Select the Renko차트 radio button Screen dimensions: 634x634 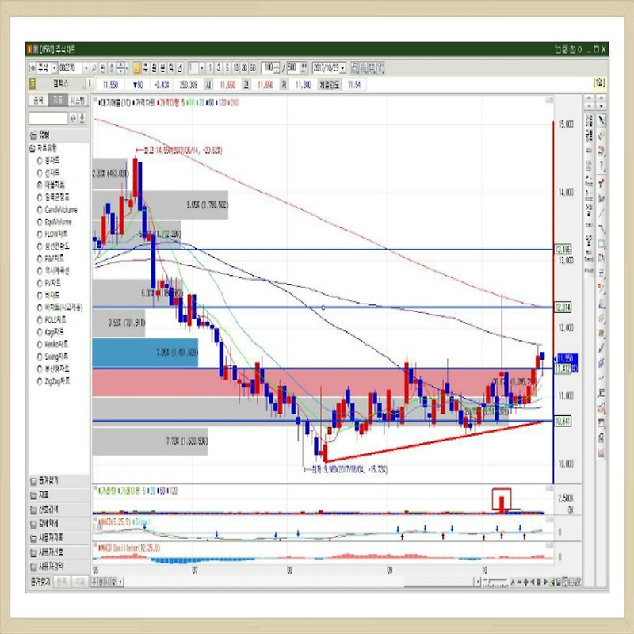click(x=40, y=345)
